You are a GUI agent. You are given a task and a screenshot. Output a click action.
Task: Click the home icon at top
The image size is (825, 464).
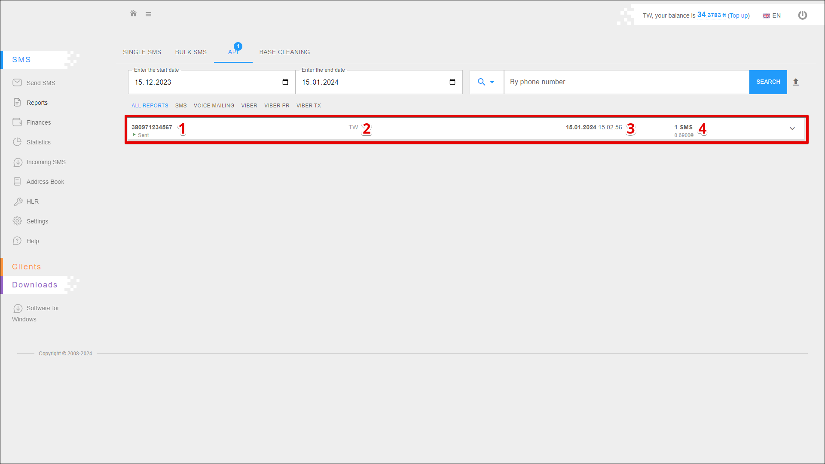(133, 14)
